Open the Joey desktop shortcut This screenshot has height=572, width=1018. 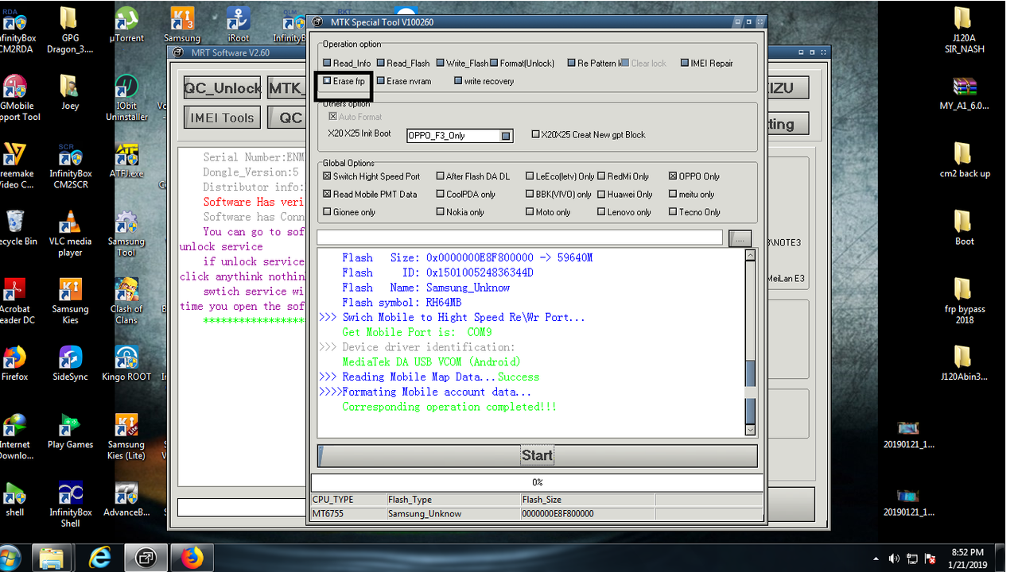(x=70, y=92)
